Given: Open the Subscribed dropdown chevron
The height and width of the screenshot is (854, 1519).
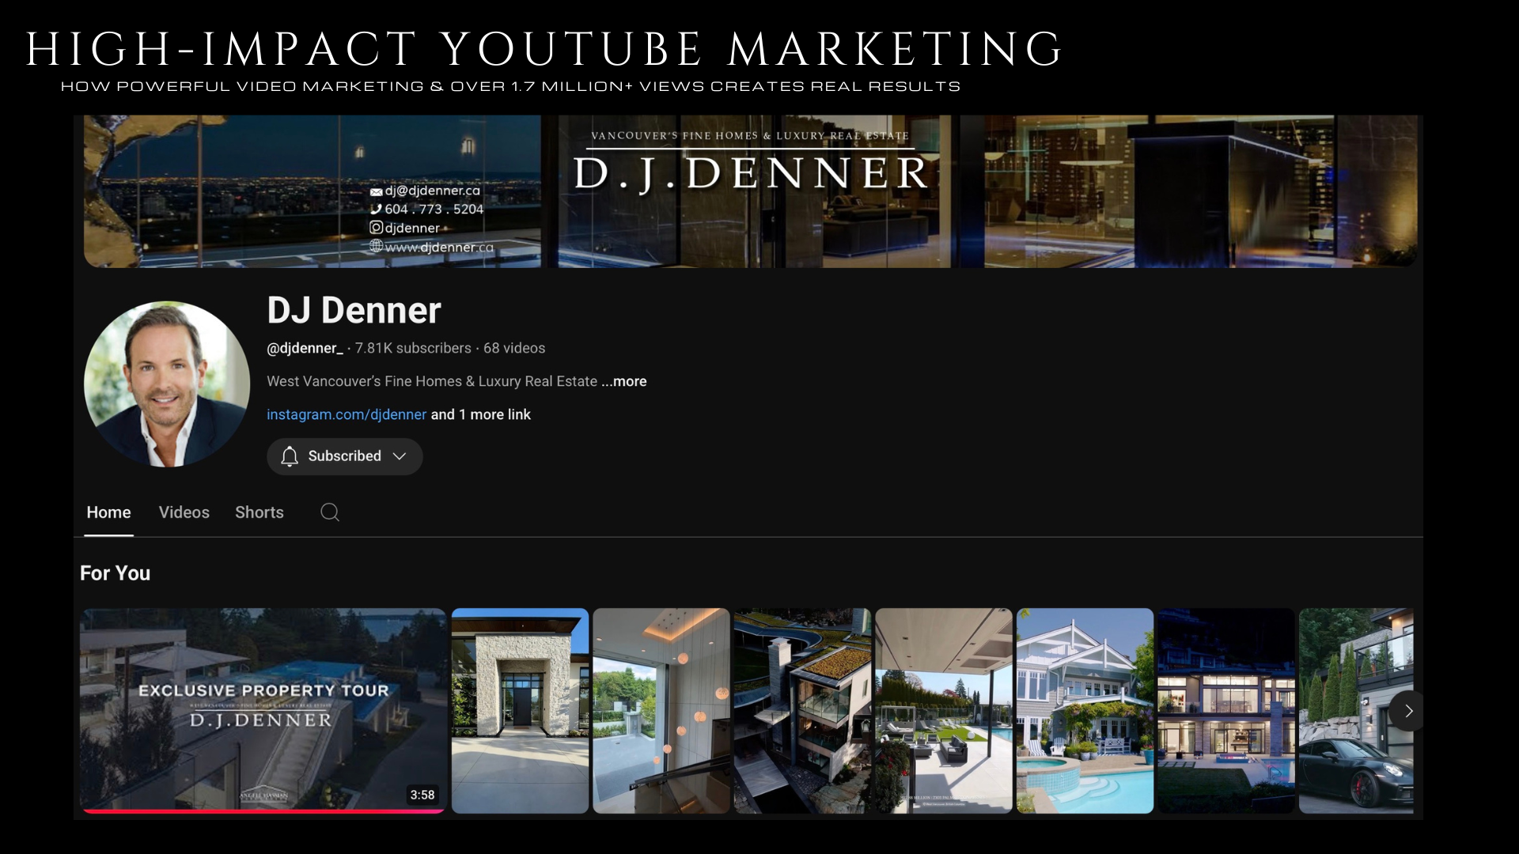Looking at the screenshot, I should click(x=400, y=456).
